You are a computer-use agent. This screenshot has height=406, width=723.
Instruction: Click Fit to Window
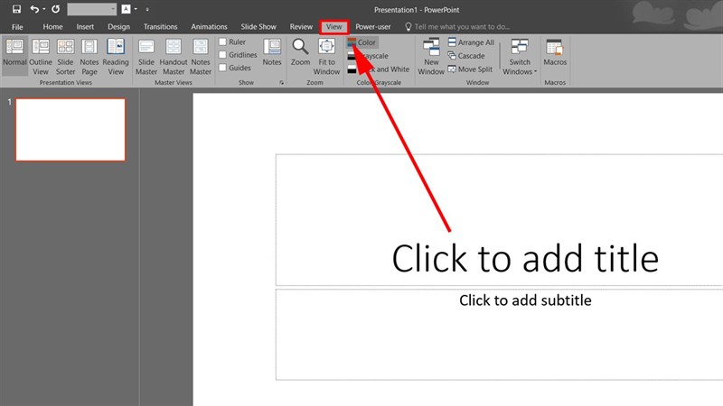pos(326,57)
